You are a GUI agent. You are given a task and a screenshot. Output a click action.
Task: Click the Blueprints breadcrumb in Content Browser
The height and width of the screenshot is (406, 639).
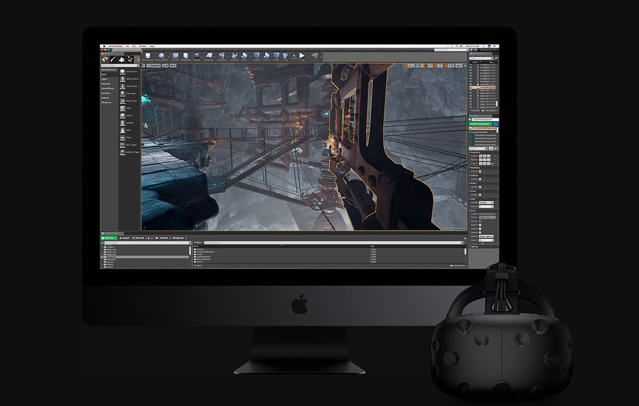(x=179, y=238)
